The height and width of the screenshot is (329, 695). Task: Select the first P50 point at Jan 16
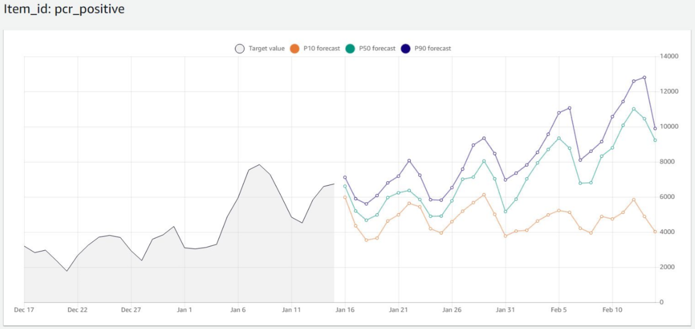tap(345, 186)
